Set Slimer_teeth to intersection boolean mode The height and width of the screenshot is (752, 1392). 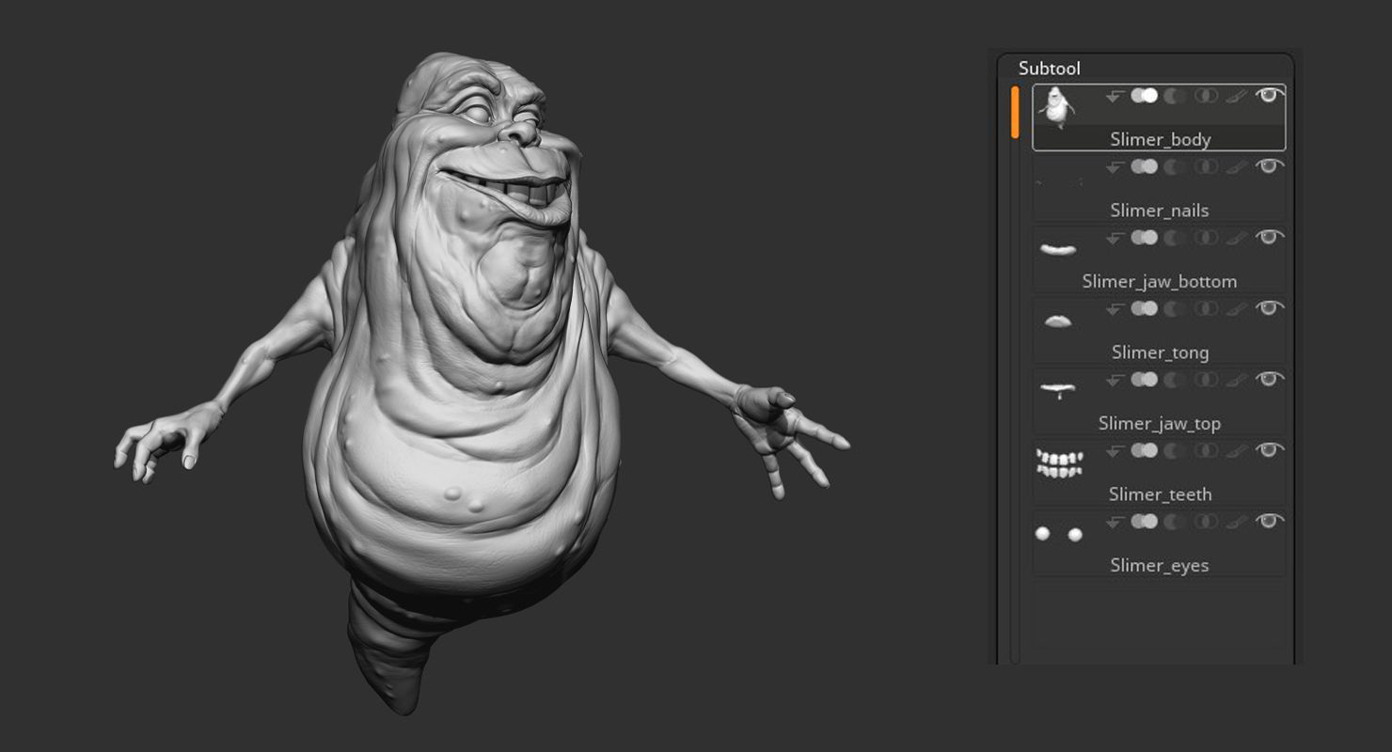click(1206, 451)
